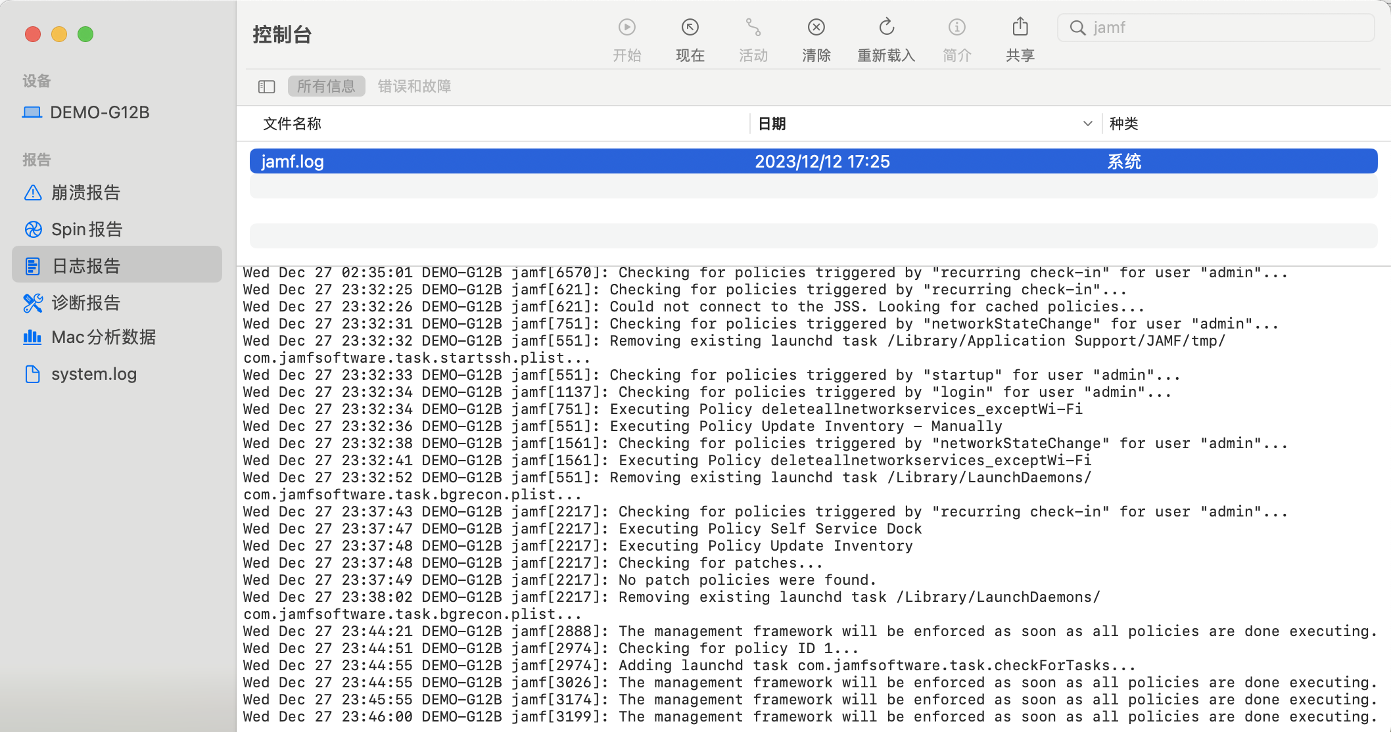Image resolution: width=1391 pixels, height=732 pixels.
Task: Click the 开始 (Start) play icon
Action: 626,27
